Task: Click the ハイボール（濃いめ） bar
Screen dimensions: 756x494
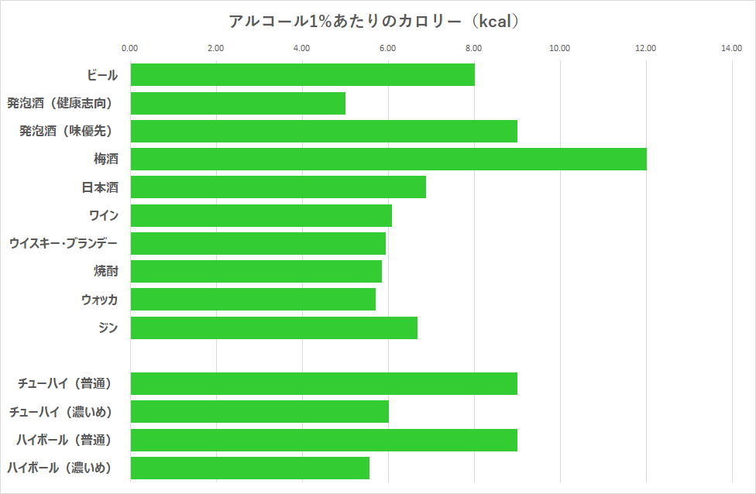Action: coord(250,468)
